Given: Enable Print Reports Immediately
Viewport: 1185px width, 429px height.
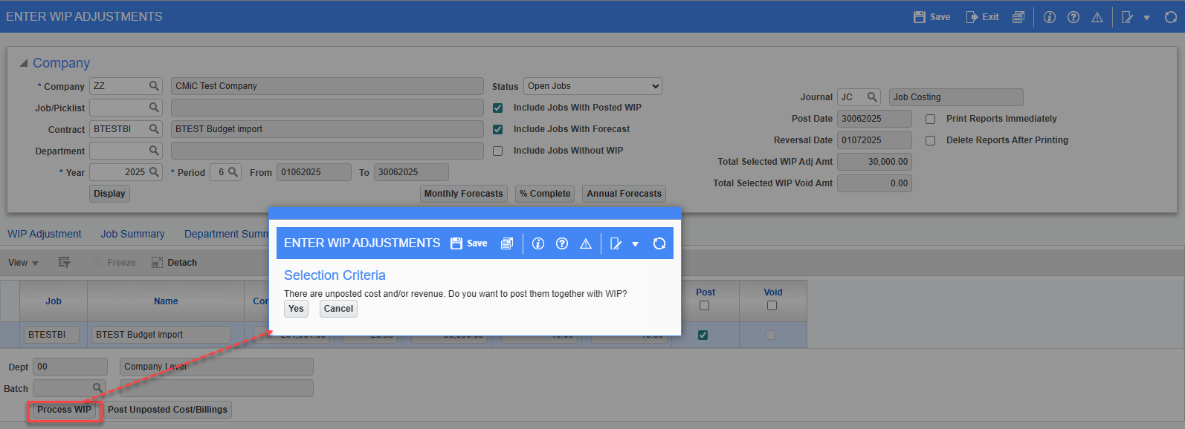Looking at the screenshot, I should tap(930, 119).
